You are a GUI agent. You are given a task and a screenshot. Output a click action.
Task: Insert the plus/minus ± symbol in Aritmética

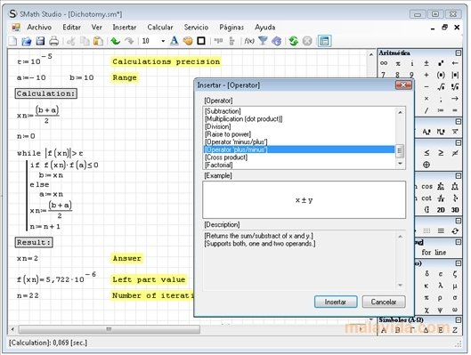tap(426, 63)
